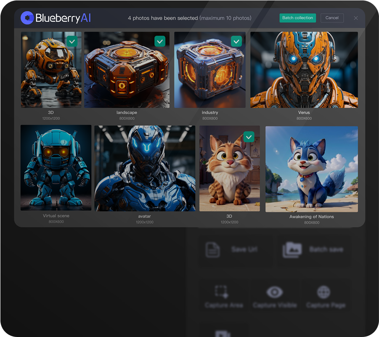Click the Capture Page globe icon

click(x=323, y=292)
